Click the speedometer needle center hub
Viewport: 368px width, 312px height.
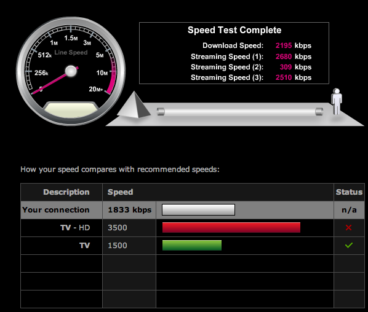[71, 71]
